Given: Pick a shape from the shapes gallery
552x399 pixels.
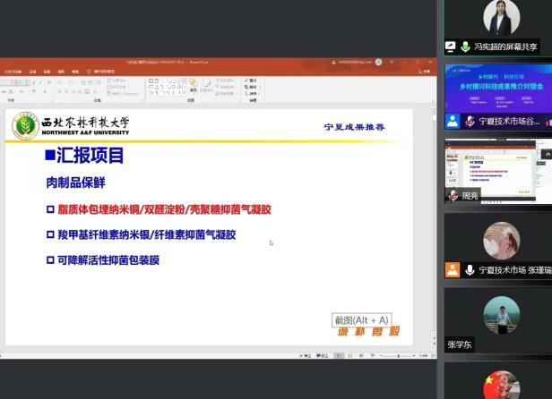Looking at the screenshot, I should click(166, 87).
